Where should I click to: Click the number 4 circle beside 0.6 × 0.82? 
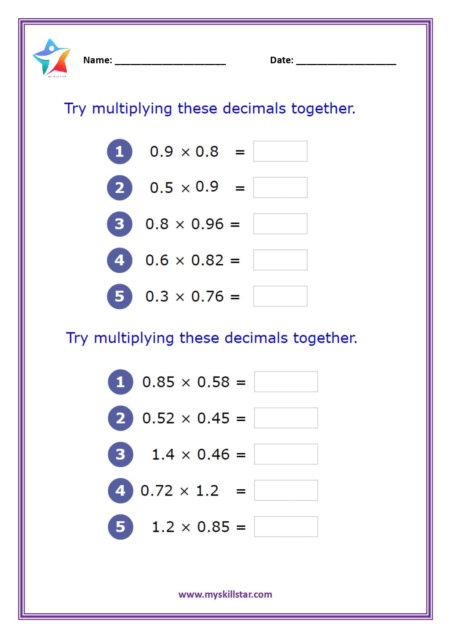[120, 260]
